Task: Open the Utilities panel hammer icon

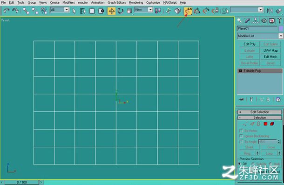Action: coord(279,21)
